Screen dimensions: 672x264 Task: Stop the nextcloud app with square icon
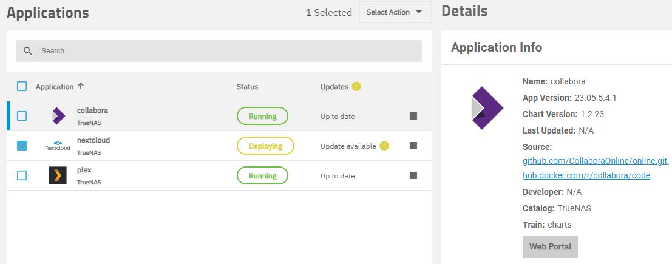413,146
